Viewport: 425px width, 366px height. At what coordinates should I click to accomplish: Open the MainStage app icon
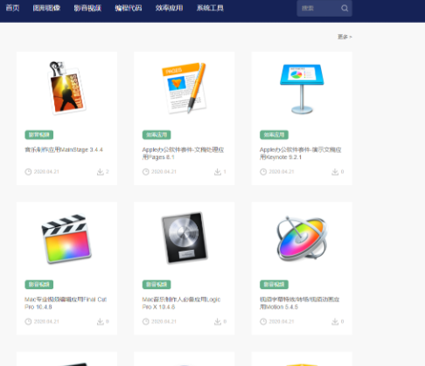[67, 88]
